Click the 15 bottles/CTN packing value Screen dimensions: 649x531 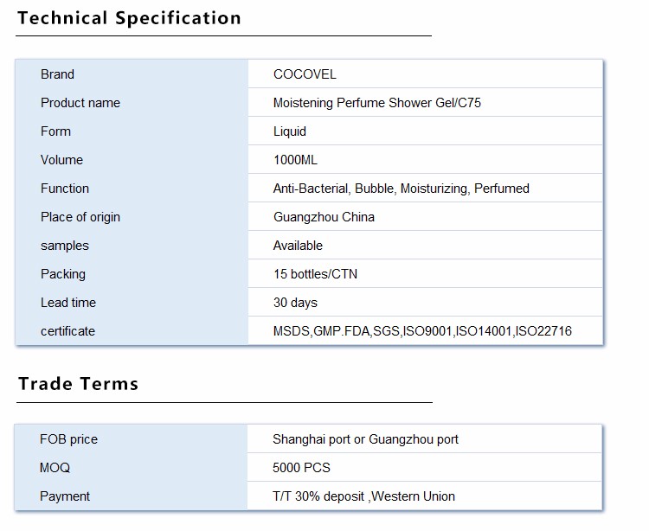315,274
